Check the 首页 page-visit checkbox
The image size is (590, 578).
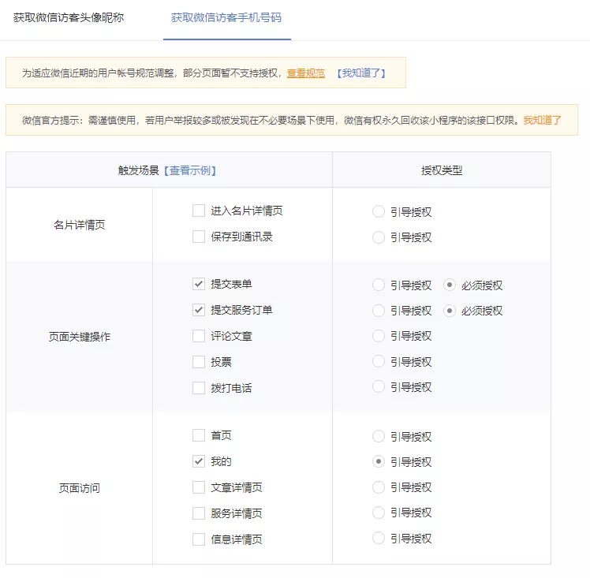point(199,435)
